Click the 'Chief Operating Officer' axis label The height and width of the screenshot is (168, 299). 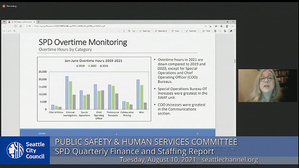click(99, 115)
